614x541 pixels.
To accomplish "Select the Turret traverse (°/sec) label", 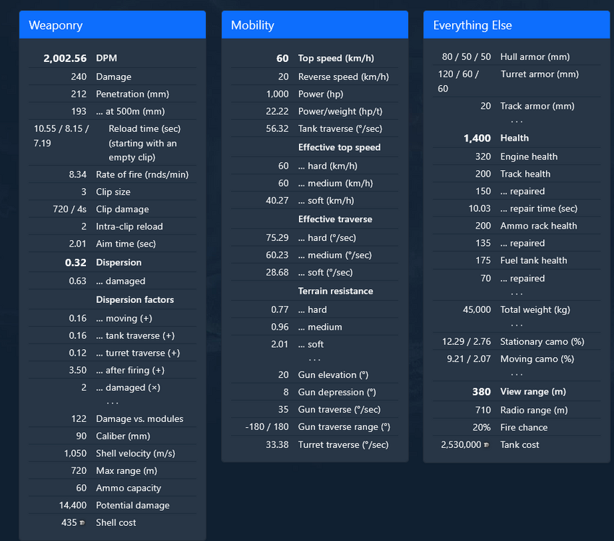I will [343, 445].
